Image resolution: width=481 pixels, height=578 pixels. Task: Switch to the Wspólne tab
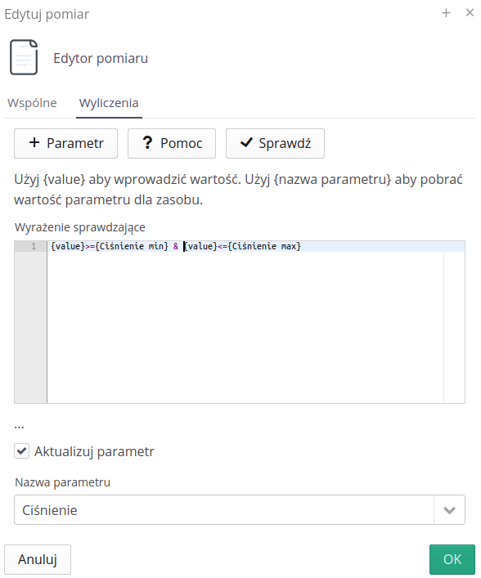(32, 103)
